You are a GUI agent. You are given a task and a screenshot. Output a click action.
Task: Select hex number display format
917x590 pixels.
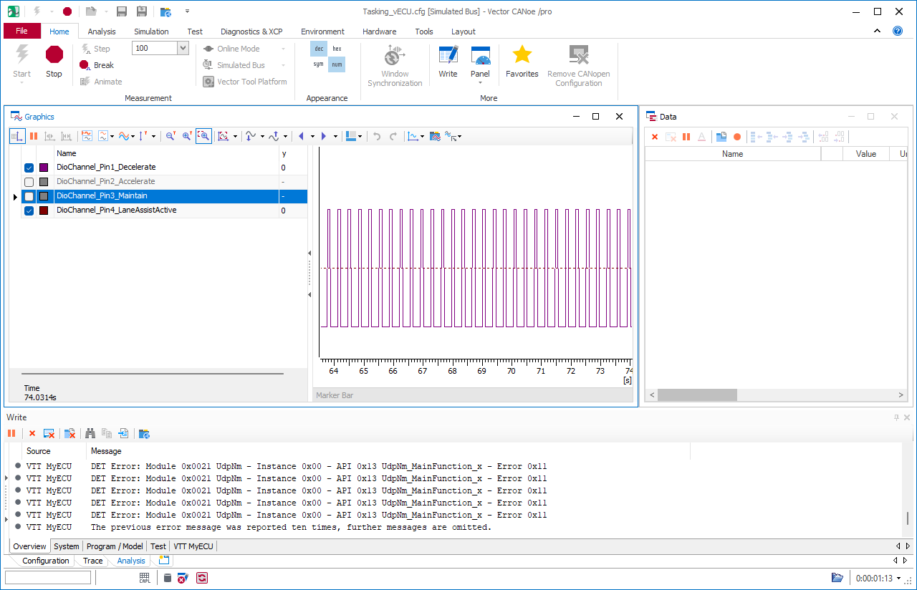[x=337, y=49]
